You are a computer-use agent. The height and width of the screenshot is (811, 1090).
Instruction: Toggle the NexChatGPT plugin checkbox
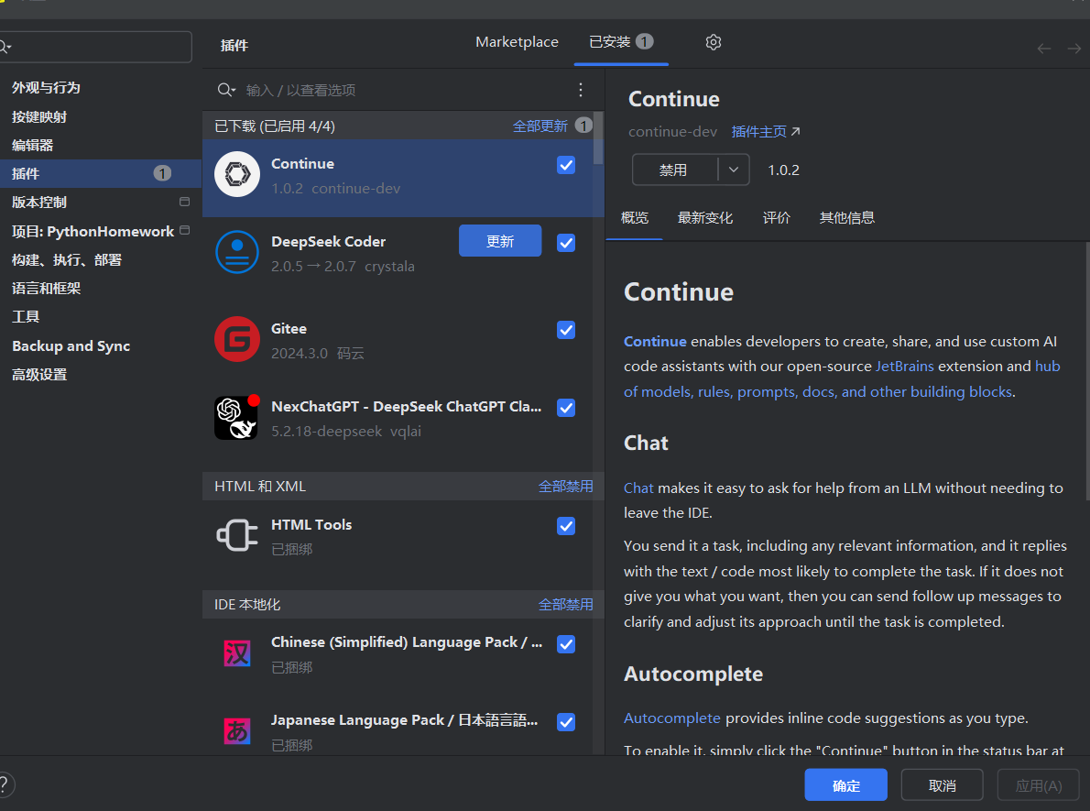566,408
